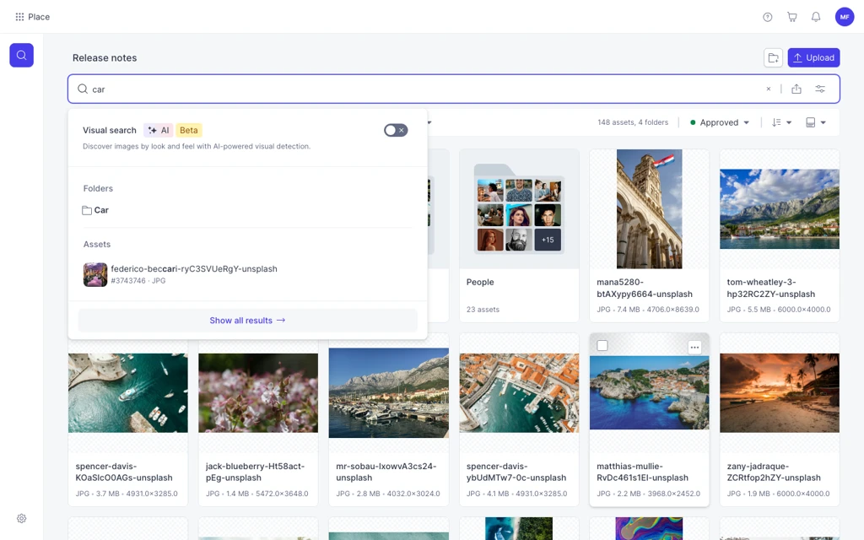
Task: Click the purple search icon in the sidebar
Action: 21,55
